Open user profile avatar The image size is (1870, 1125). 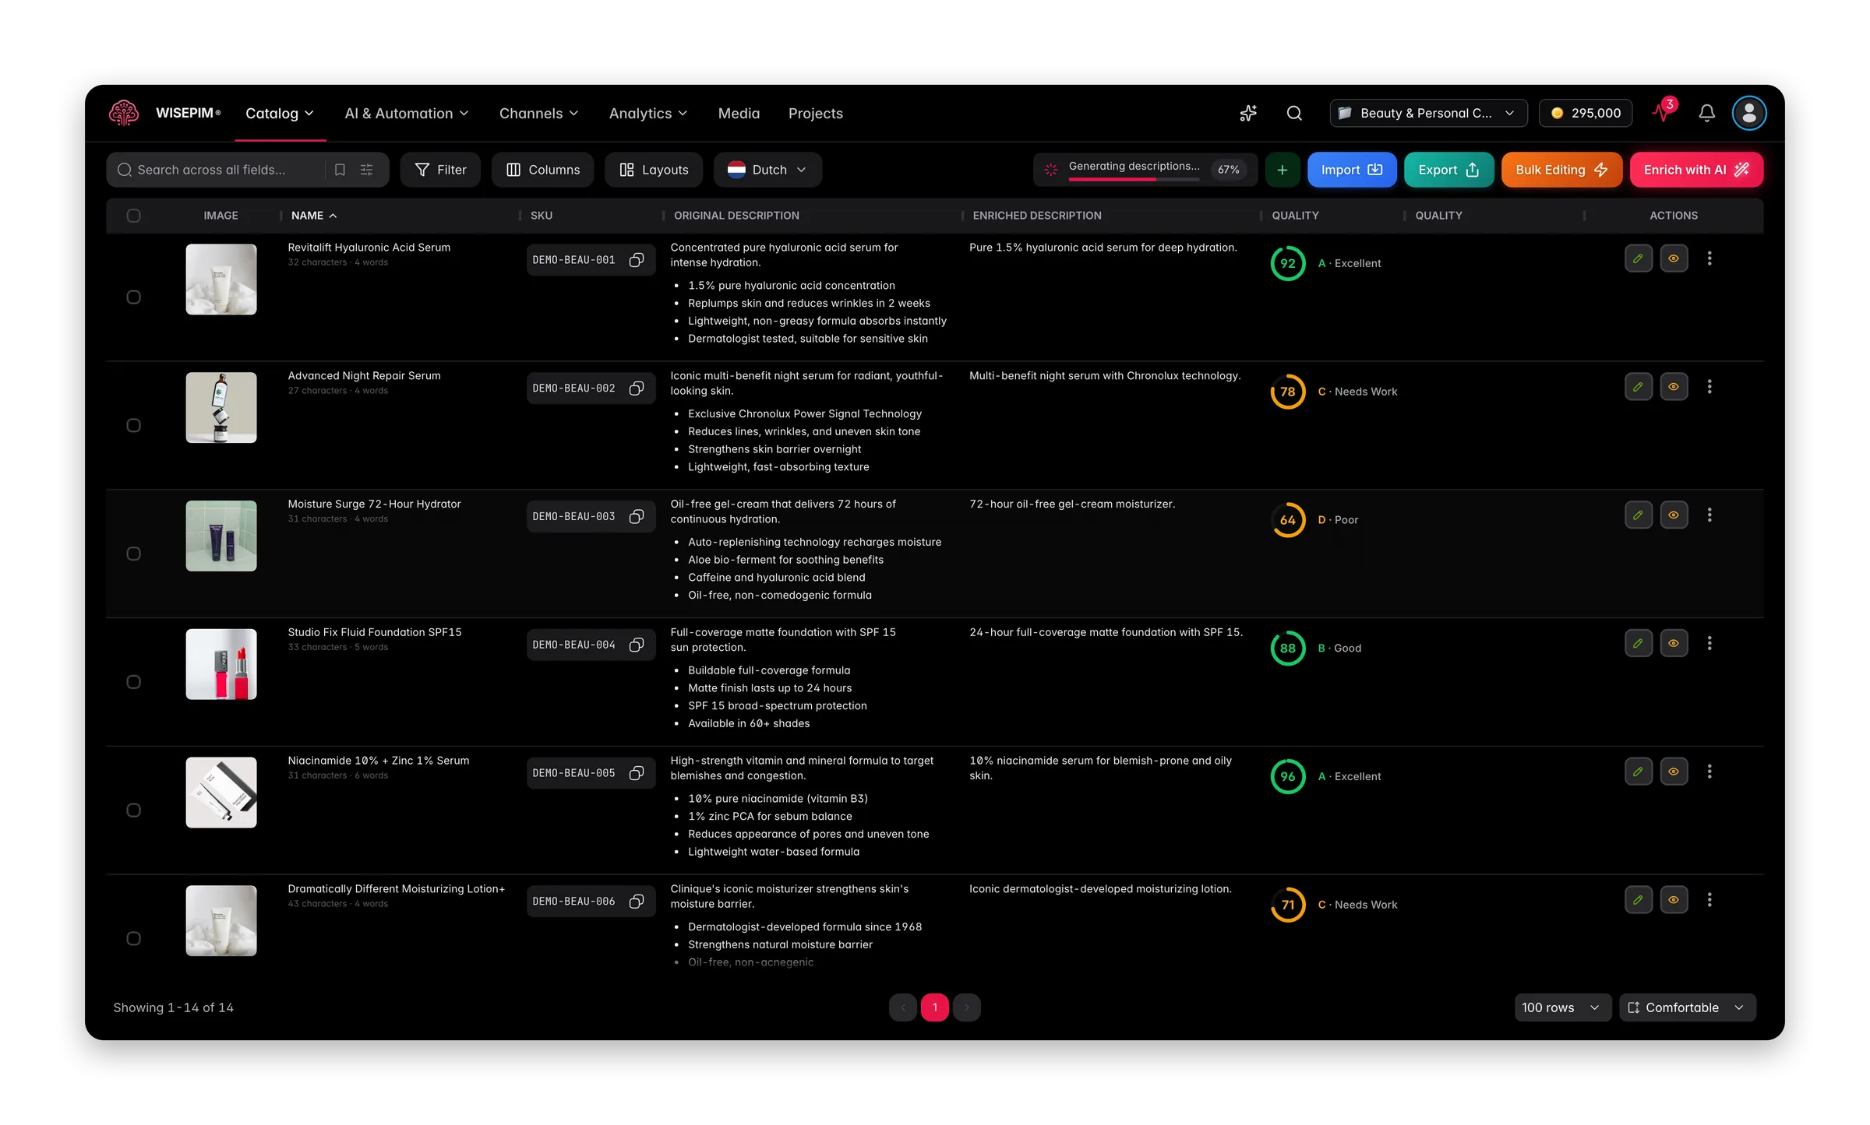(1748, 113)
